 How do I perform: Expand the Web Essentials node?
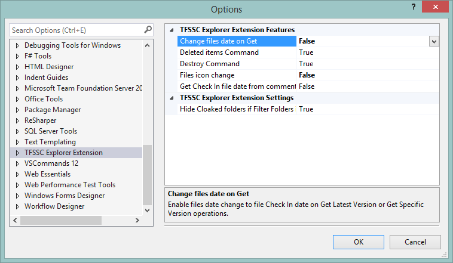(x=17, y=174)
